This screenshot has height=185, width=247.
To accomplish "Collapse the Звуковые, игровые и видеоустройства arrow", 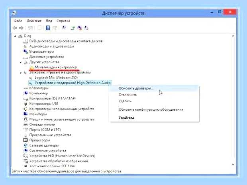I will (x=20, y=73).
